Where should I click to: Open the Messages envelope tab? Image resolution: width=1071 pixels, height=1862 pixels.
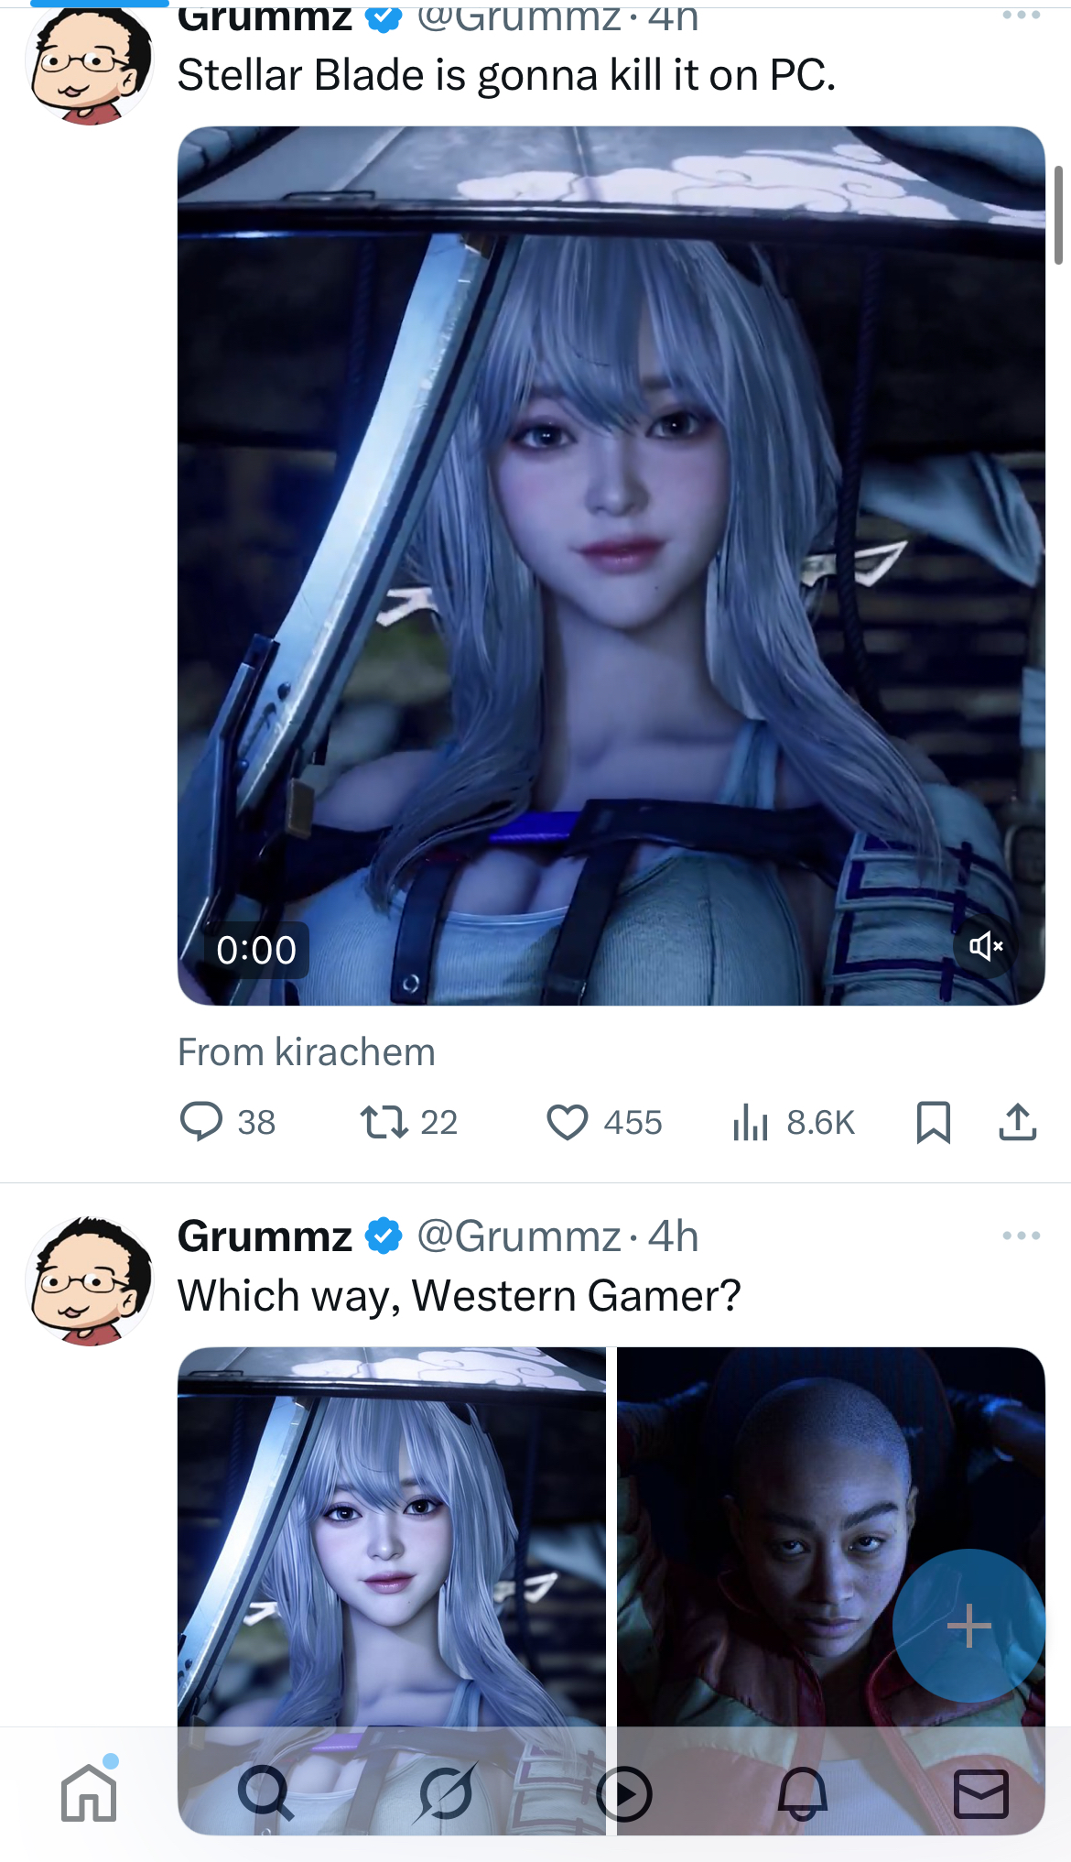981,1793
